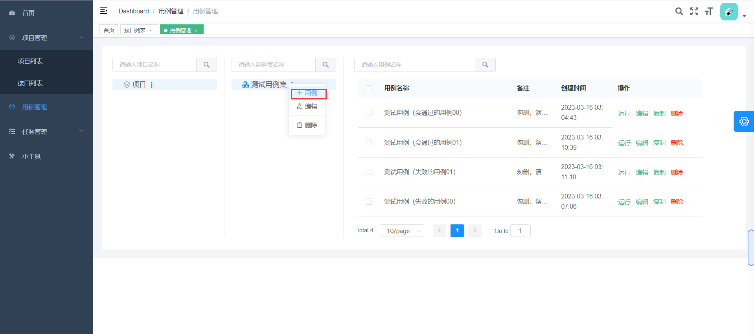Viewport: 754px width, 334px height.
Task: Edit 测试用例（会通过的用例01）via 编辑
Action: (x=642, y=143)
